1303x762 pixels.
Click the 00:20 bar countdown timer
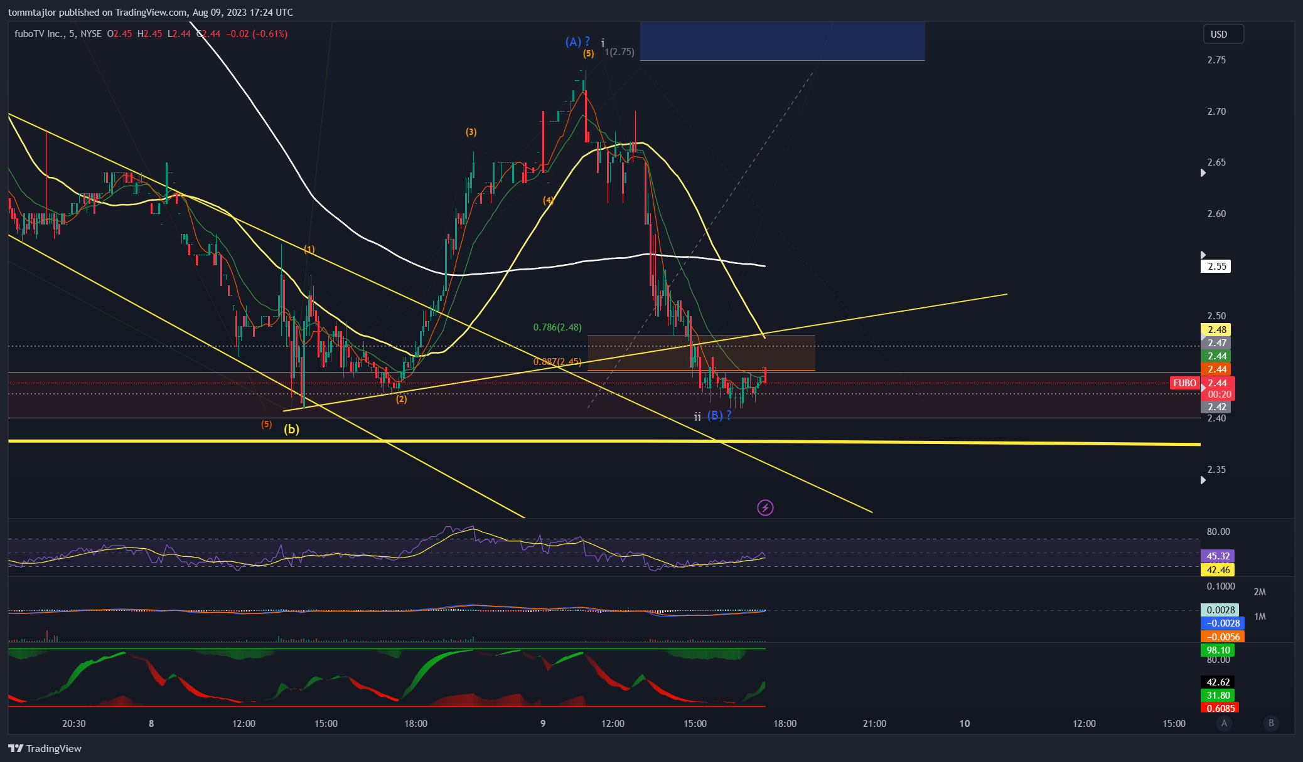coord(1218,394)
